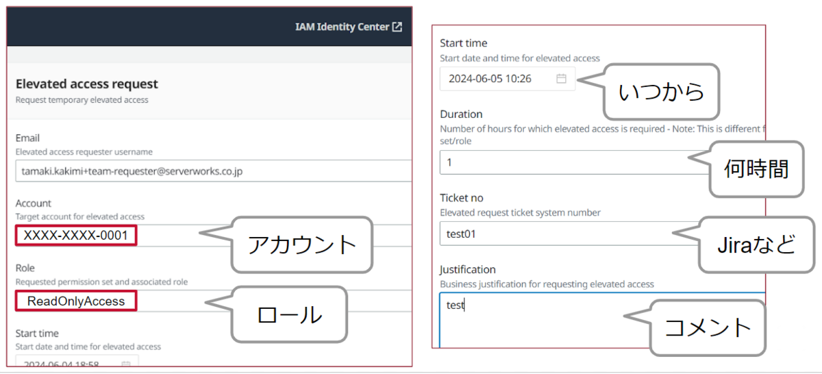Click the Duration hours field containing 1
The width and height of the screenshot is (822, 374).
click(x=601, y=162)
